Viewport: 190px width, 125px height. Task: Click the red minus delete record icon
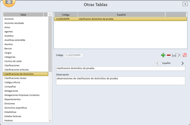pyautogui.click(x=169, y=55)
